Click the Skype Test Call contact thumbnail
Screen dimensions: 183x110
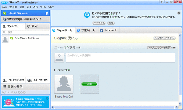pos(64,84)
